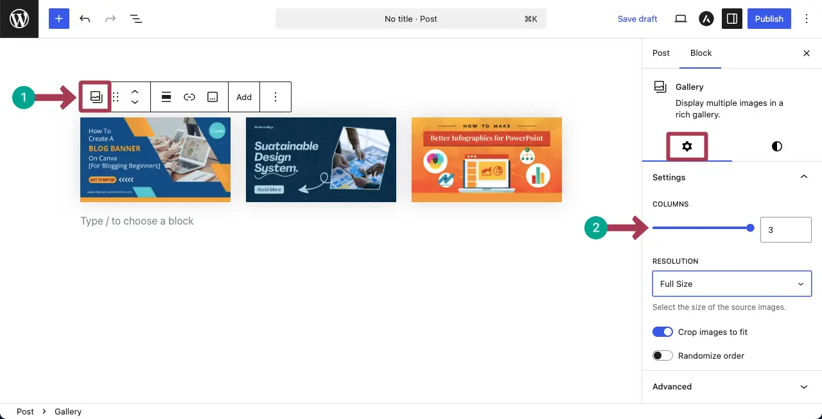This screenshot has width=822, height=419.
Task: Open the block alignment options
Action: 166,98
